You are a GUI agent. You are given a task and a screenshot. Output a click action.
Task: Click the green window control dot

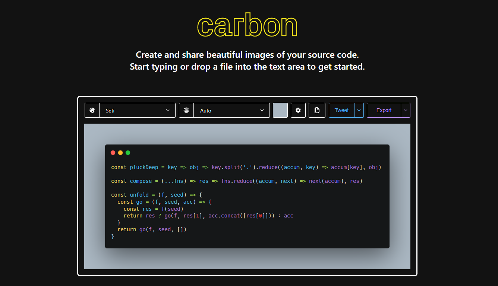[x=128, y=153]
